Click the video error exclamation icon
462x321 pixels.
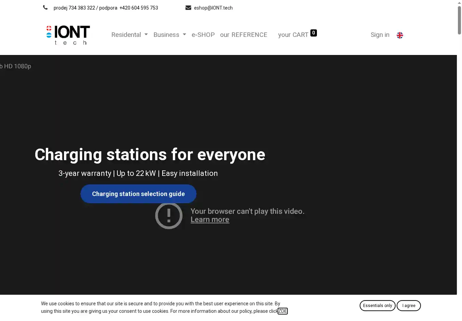coord(169,215)
